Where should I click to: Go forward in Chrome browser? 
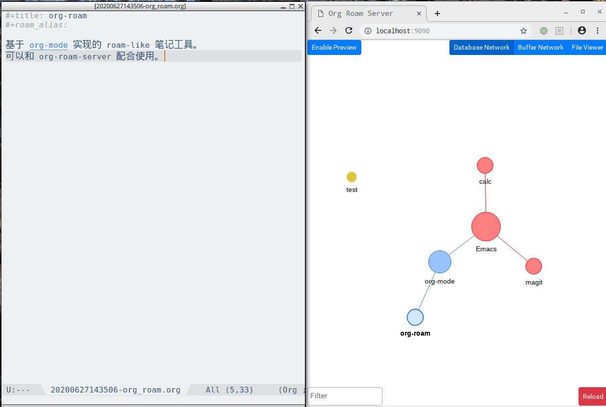(x=333, y=31)
